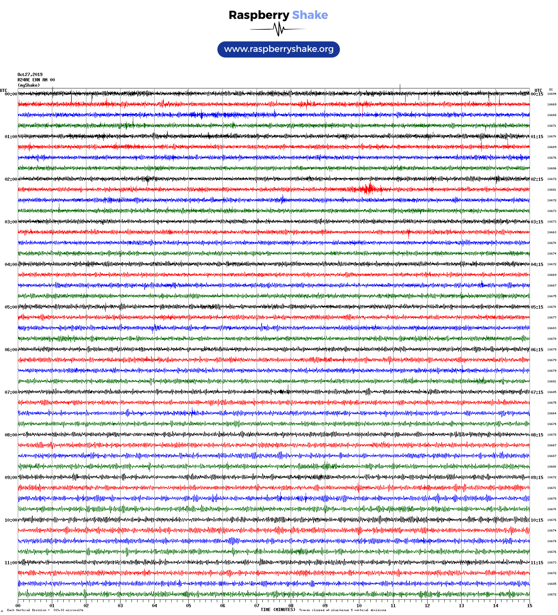Click minute axis label 14
Screen dimensions: 558x615
495,606
